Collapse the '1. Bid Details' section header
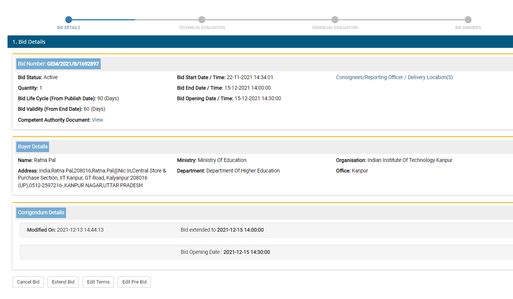This screenshot has height=299, width=513. tap(260, 42)
